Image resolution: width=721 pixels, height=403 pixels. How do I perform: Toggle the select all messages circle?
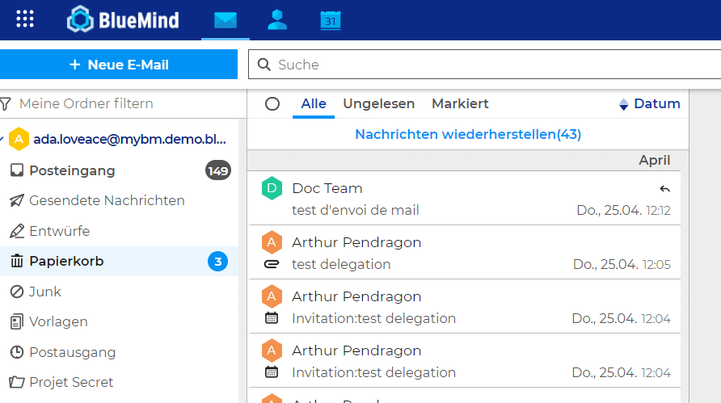(272, 103)
